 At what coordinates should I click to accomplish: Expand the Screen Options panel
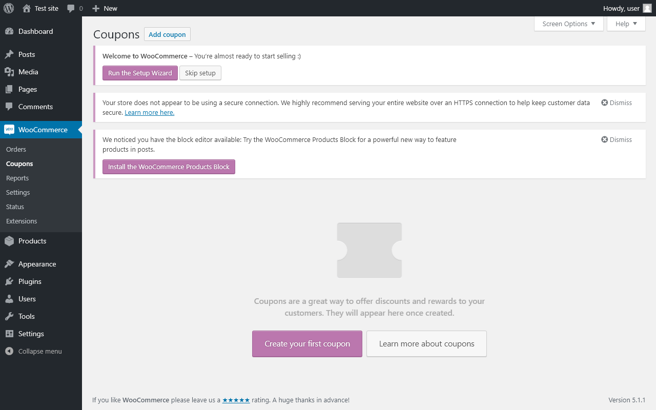pos(569,24)
